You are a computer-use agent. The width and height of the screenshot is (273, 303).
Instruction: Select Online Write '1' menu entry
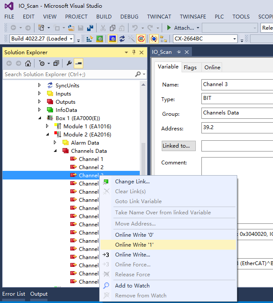point(168,244)
